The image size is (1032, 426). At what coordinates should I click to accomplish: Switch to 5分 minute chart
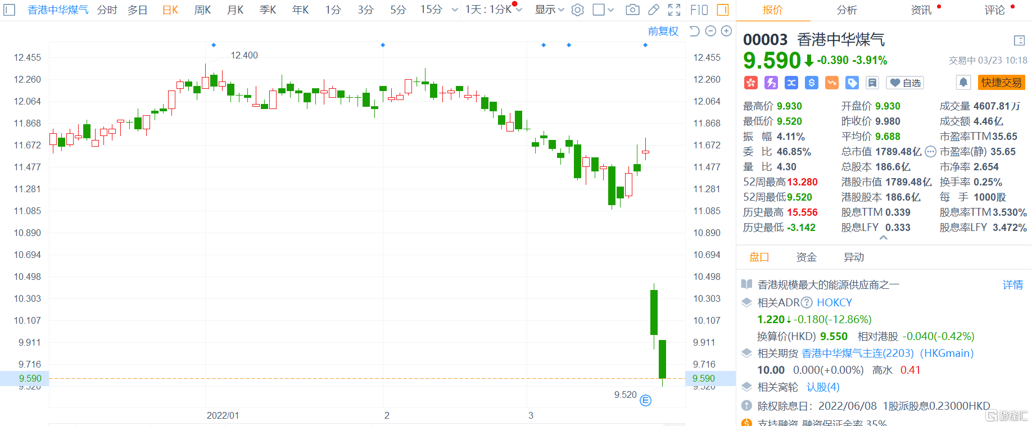click(x=398, y=10)
